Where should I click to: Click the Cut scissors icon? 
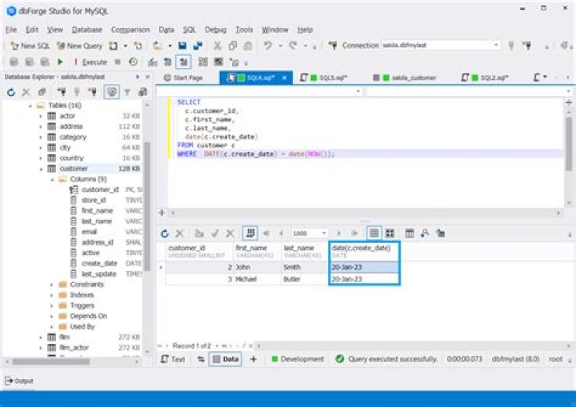[x=217, y=46]
